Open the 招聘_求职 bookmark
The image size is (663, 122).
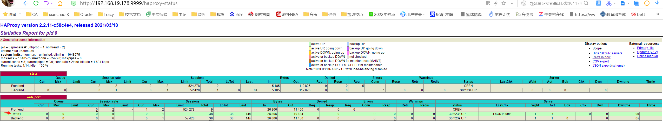pos(442,14)
